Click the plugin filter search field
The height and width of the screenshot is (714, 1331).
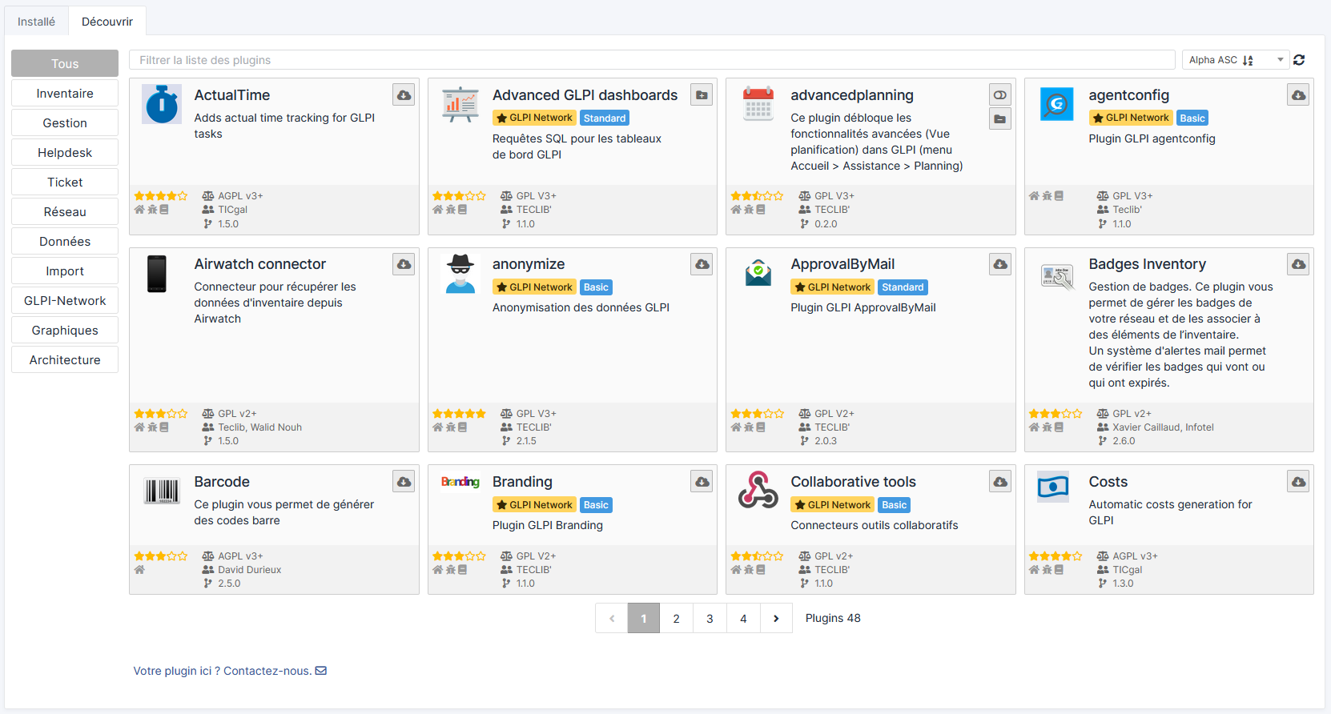coord(651,60)
